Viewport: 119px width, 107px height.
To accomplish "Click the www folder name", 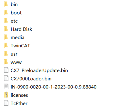I will [16, 62].
